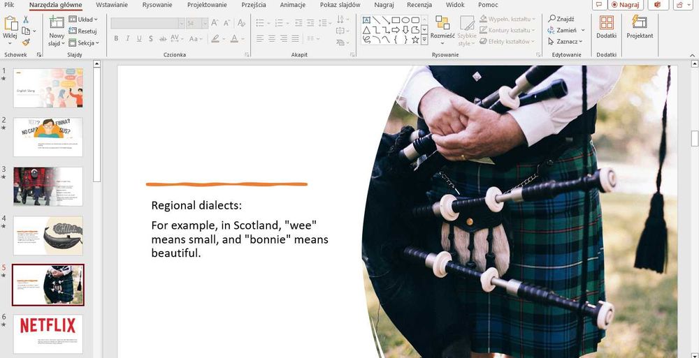Viewport: 699px width, 358px height.
Task: Click the Clear Formatting icon
Action: pyautogui.click(x=241, y=23)
